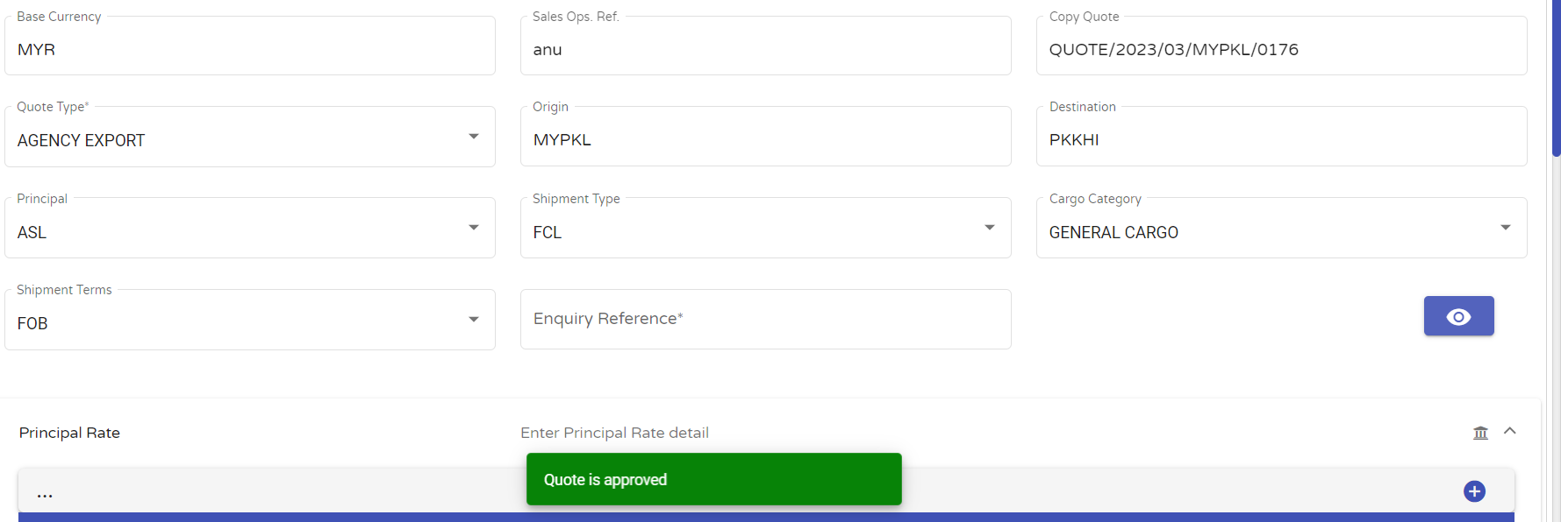
Task: Click Enter Principal Rate detail text
Action: (x=614, y=433)
